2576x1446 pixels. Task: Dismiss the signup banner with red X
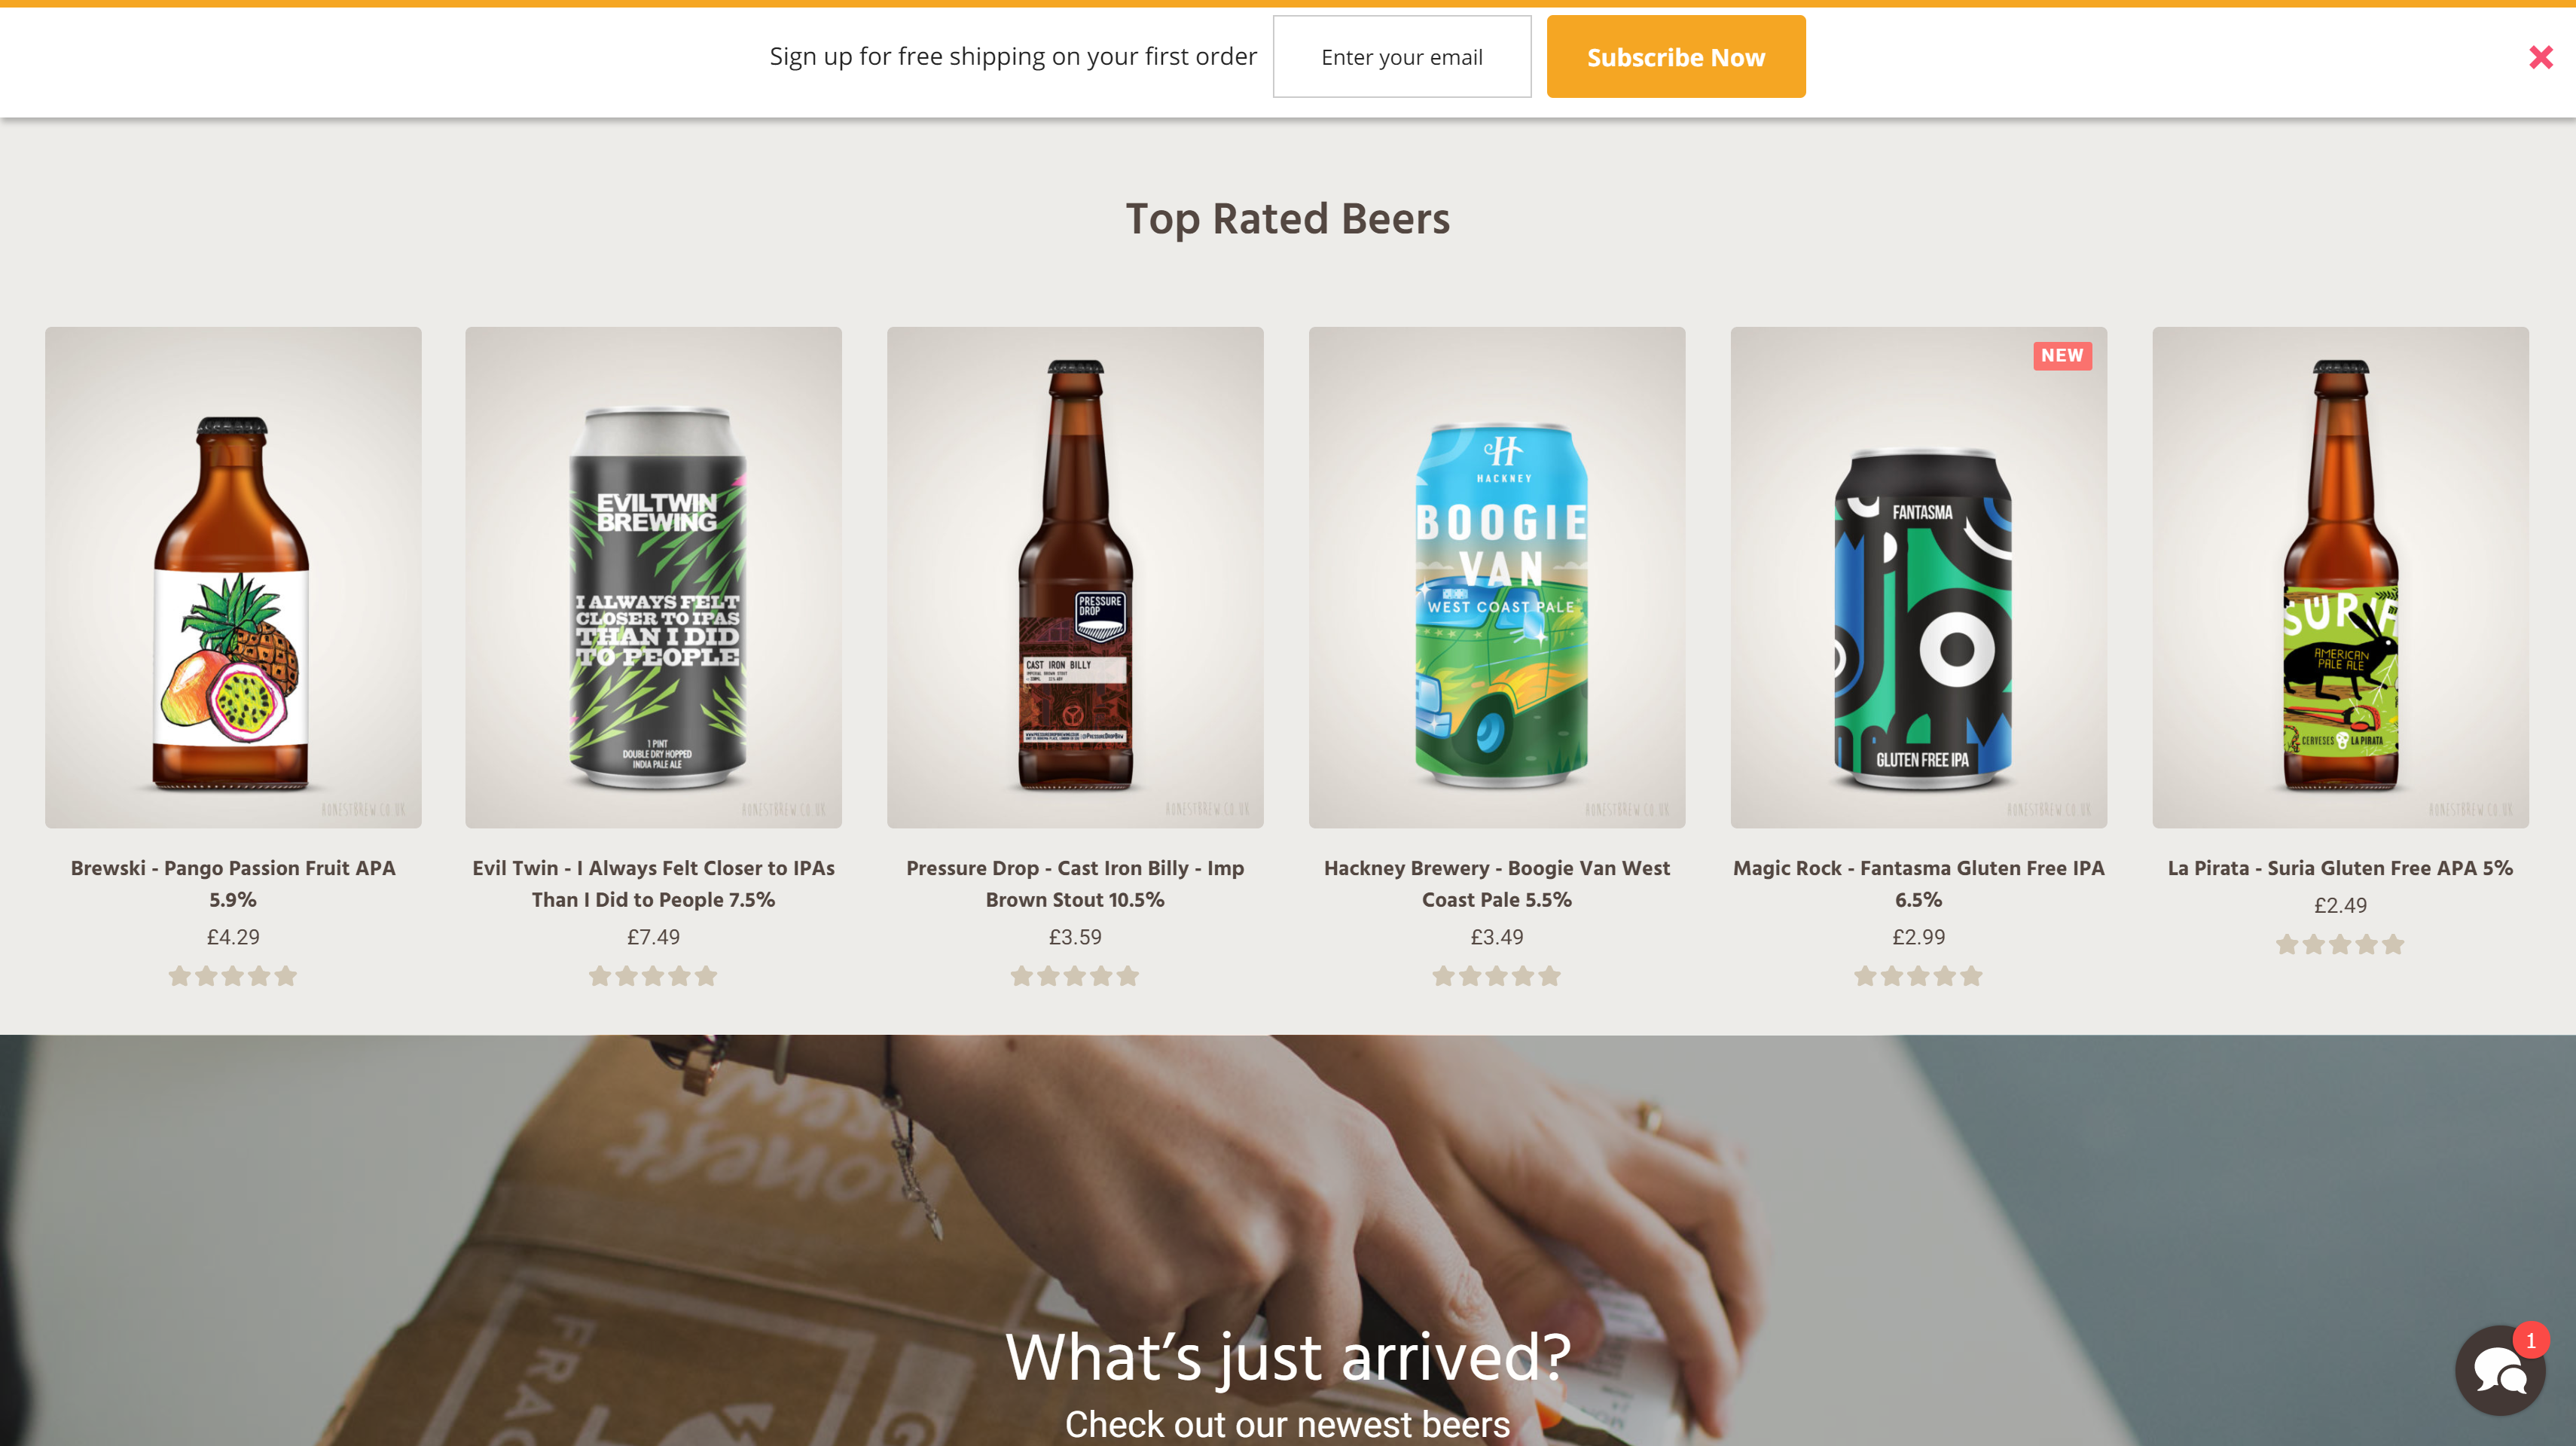pyautogui.click(x=2541, y=57)
